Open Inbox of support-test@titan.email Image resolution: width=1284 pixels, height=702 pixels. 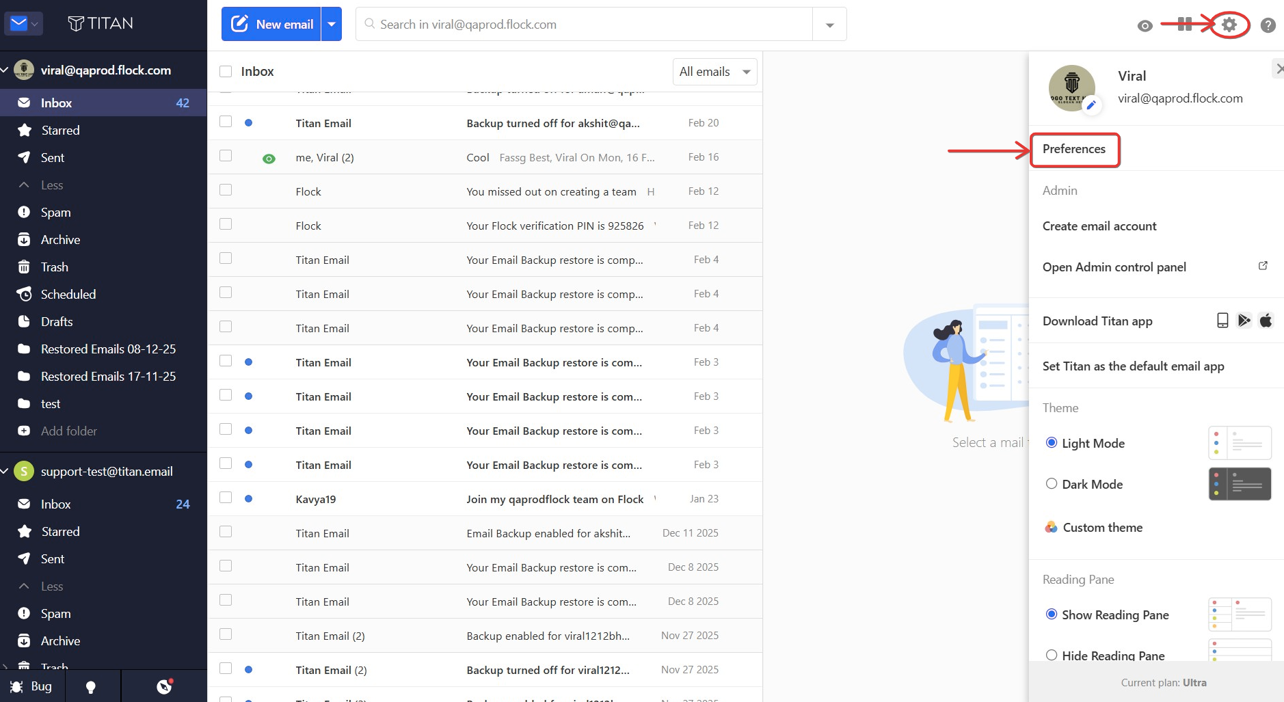(103, 504)
